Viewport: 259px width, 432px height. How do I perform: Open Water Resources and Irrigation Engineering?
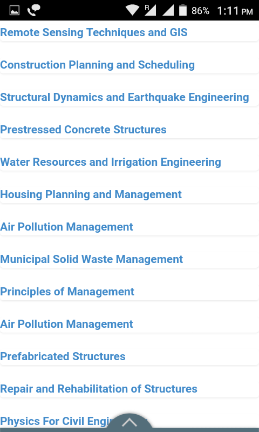111,163
